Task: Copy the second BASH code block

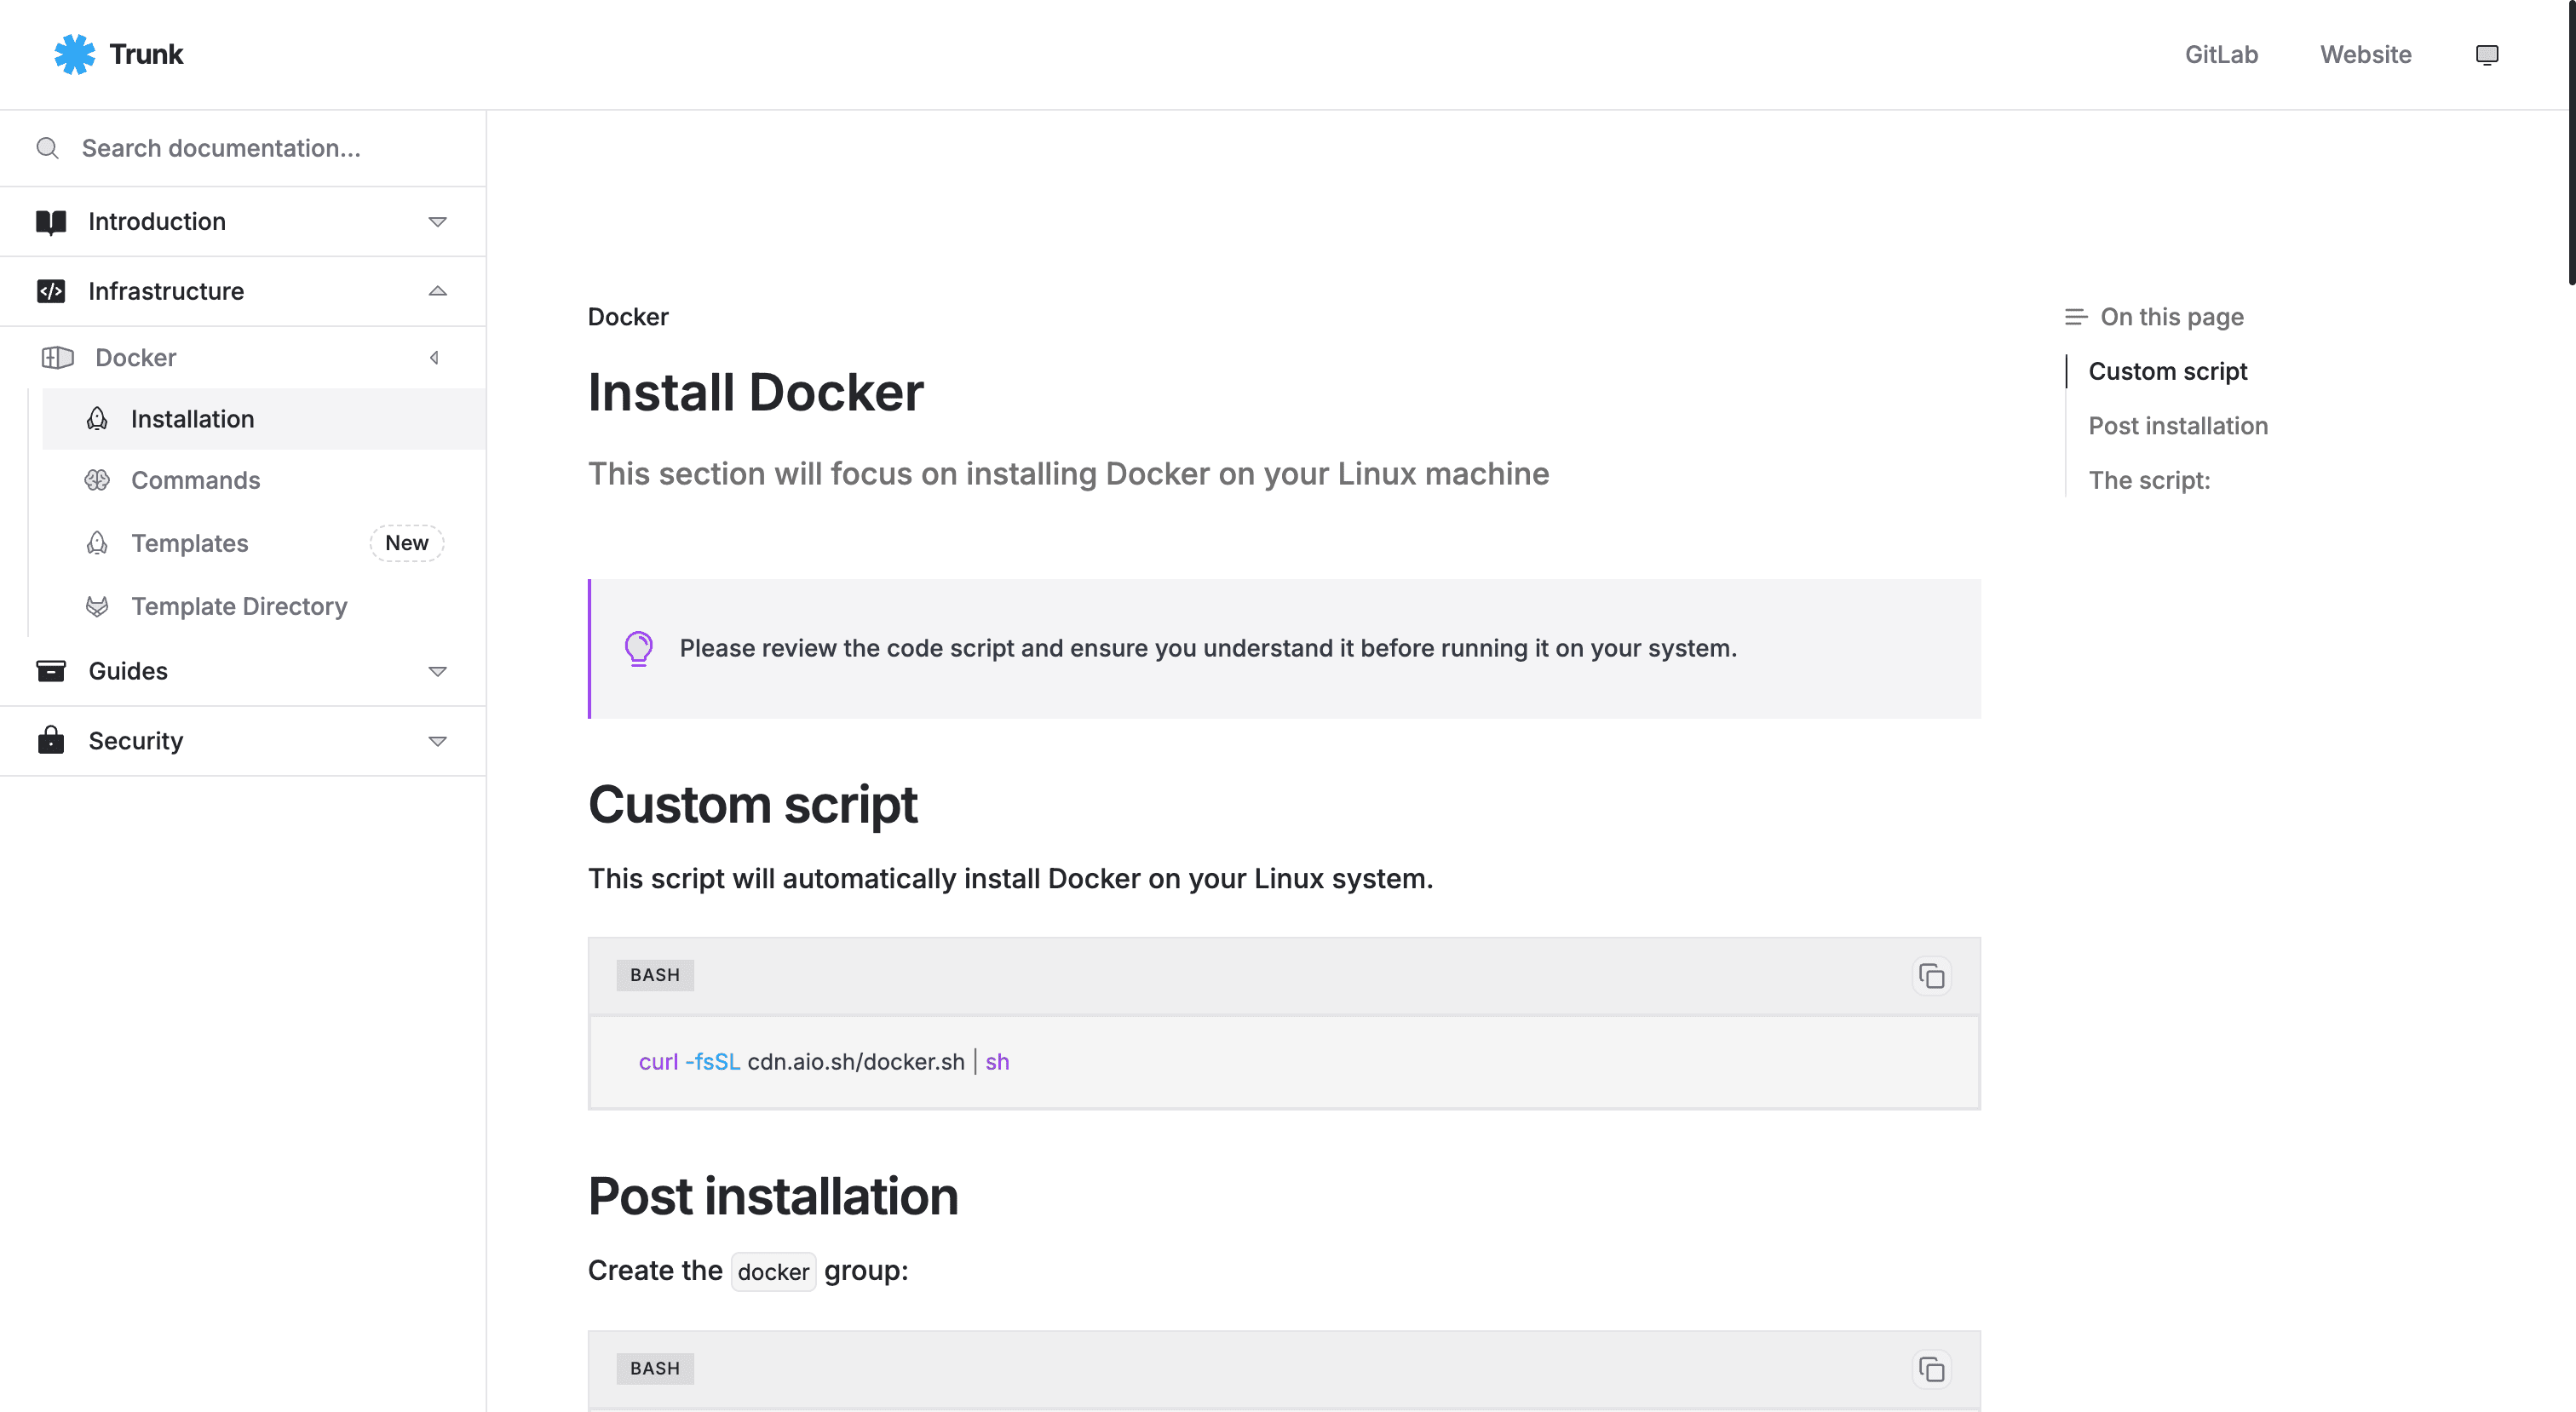Action: tap(1931, 1368)
